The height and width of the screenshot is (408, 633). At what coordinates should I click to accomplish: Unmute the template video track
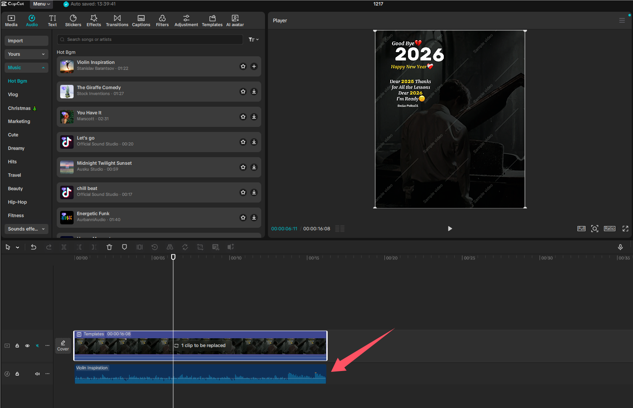37,345
